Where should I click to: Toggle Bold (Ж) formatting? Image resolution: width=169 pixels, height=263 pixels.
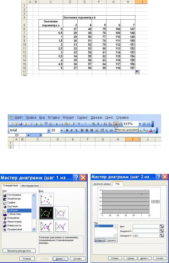(67, 130)
